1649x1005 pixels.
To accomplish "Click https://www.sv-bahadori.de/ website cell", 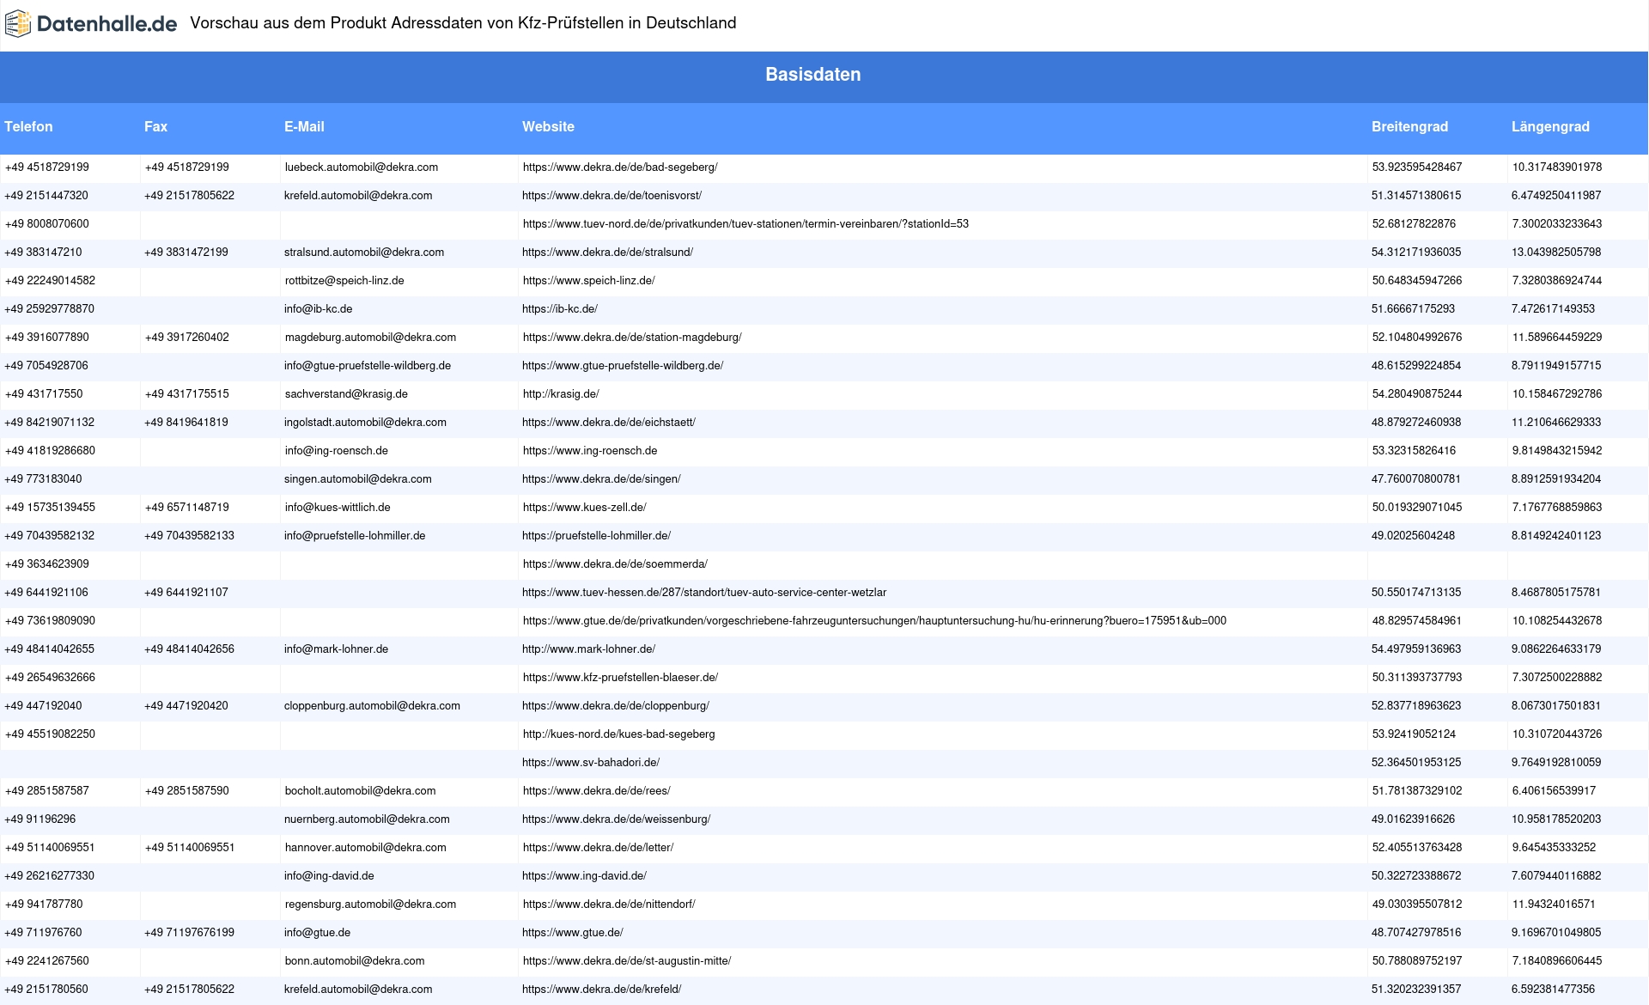I will coord(591,763).
